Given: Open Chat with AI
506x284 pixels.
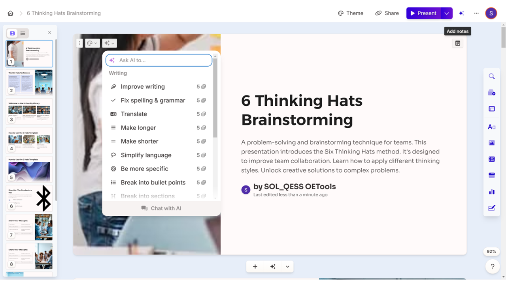Looking at the screenshot, I should [x=161, y=208].
